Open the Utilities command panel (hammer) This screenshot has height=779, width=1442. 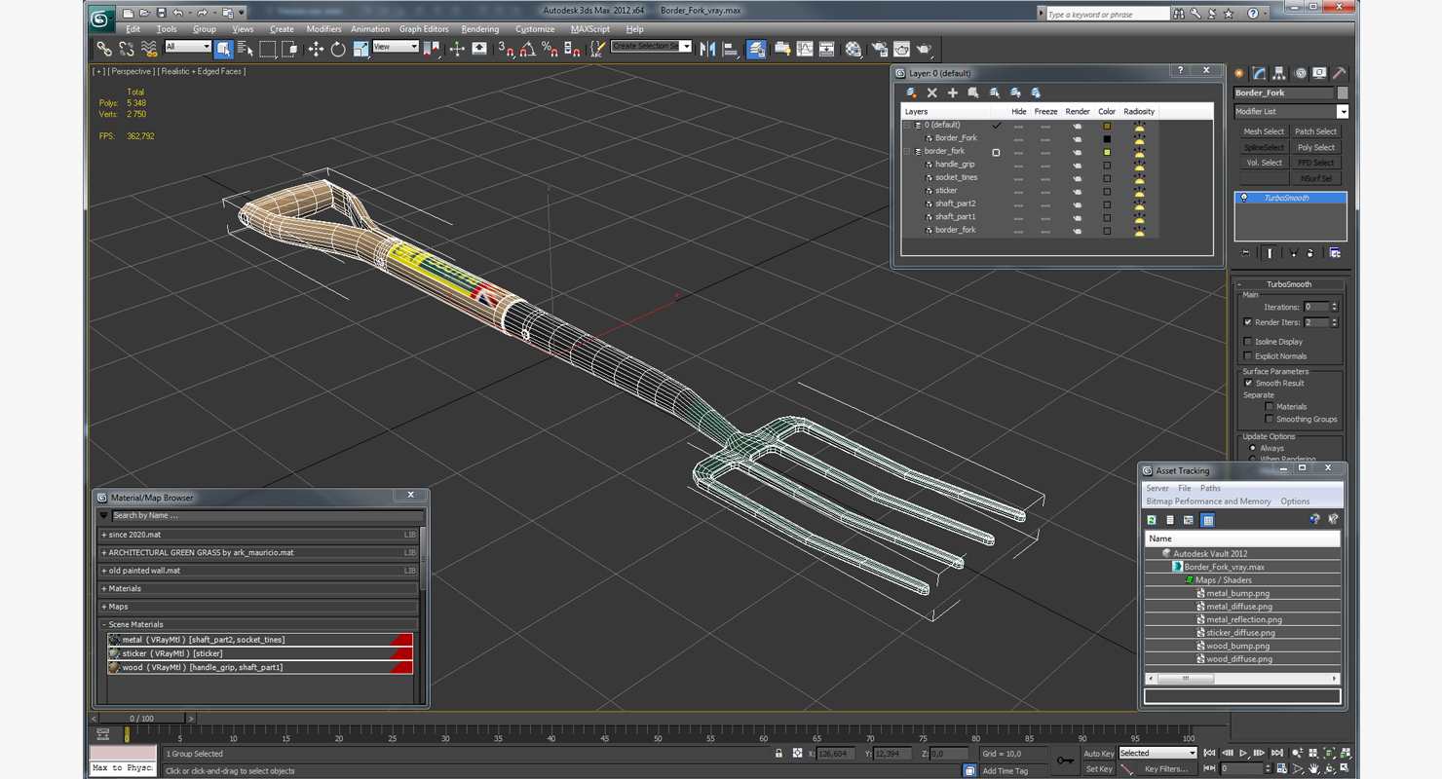coord(1340,73)
